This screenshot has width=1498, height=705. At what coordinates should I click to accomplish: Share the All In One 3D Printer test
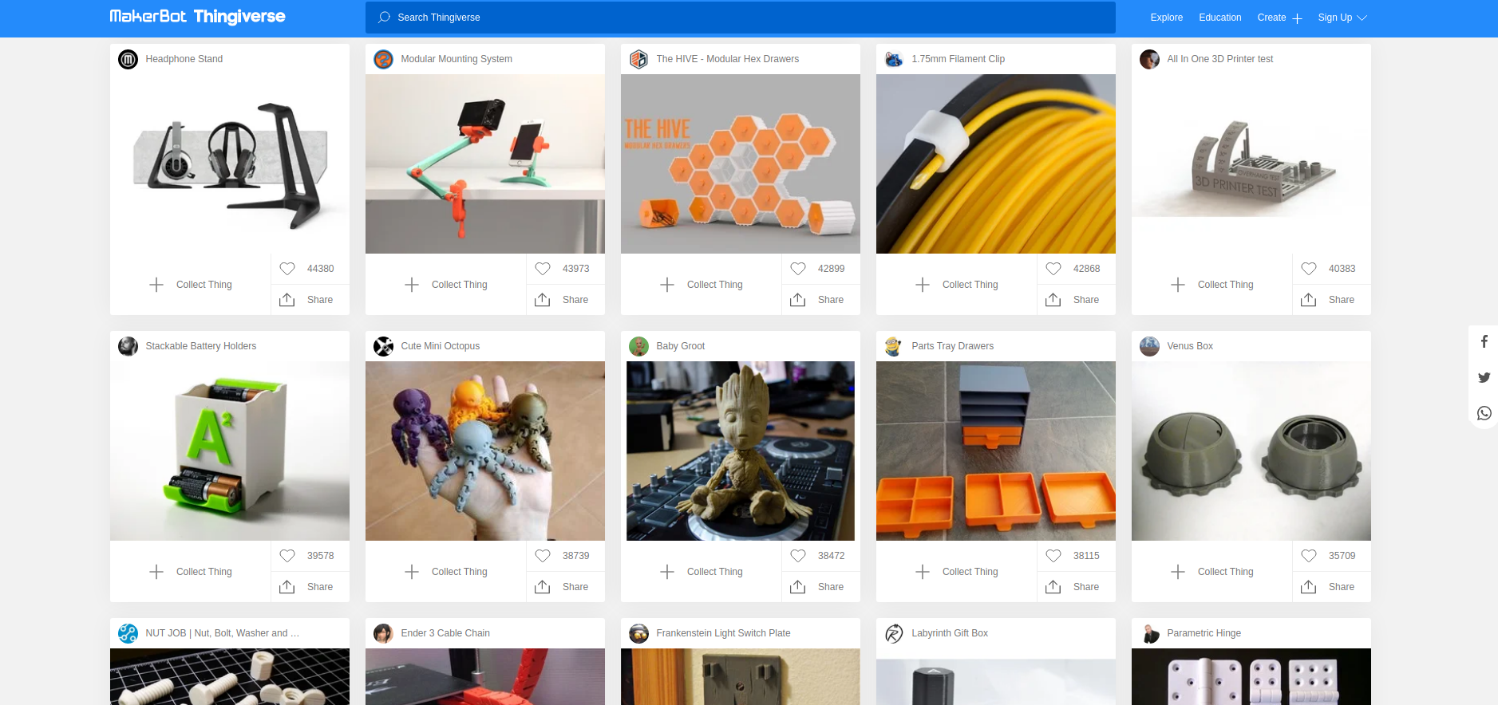pyautogui.click(x=1331, y=300)
